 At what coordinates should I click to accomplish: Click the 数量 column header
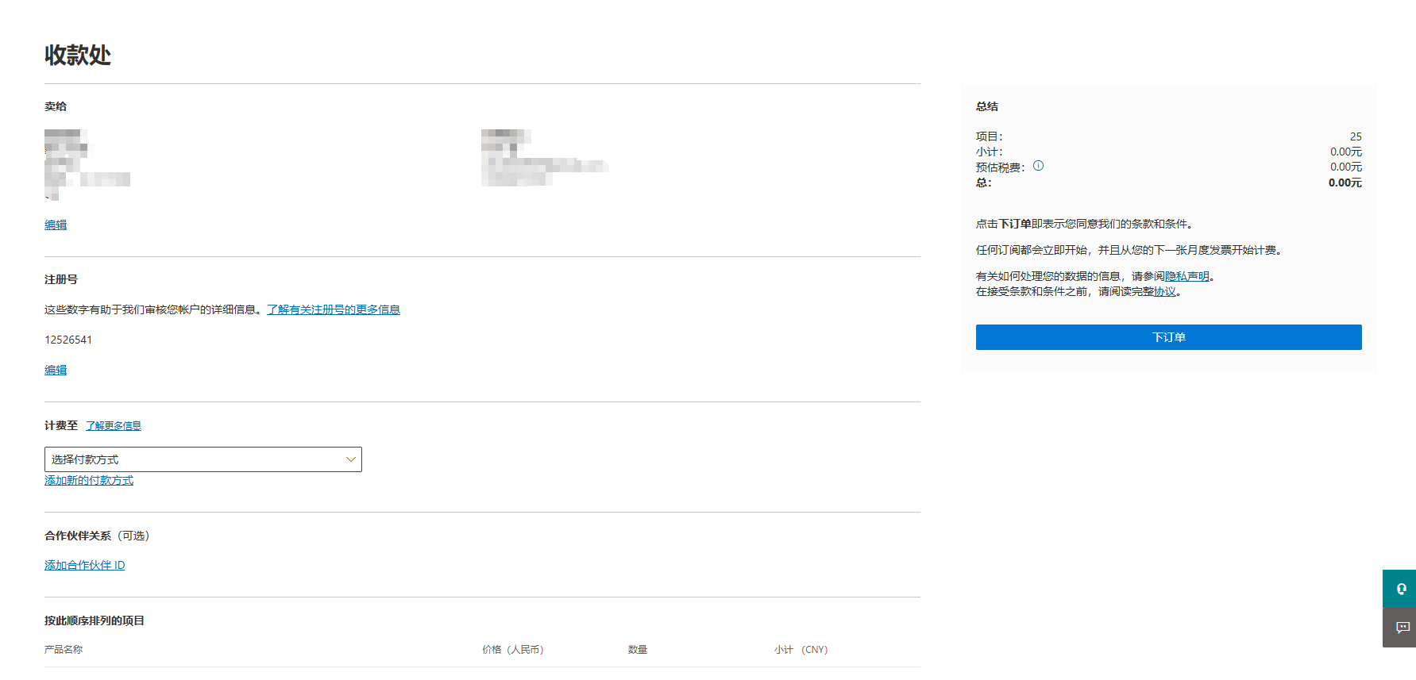[x=637, y=649]
